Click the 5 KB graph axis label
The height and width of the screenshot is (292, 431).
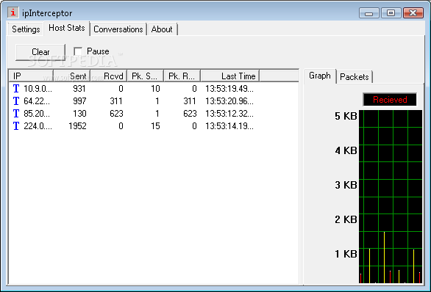tap(346, 116)
